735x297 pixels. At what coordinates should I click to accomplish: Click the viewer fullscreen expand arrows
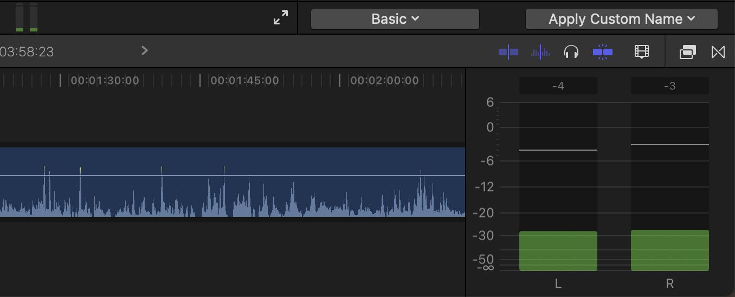(x=281, y=18)
